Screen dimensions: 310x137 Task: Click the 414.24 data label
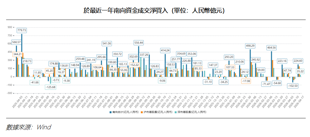[165, 50]
